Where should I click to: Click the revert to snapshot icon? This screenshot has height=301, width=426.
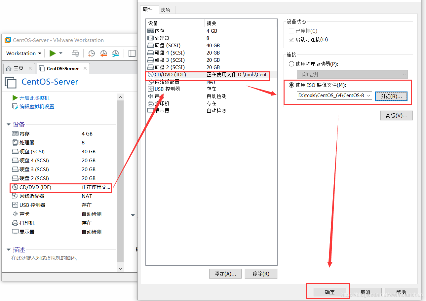[103, 53]
